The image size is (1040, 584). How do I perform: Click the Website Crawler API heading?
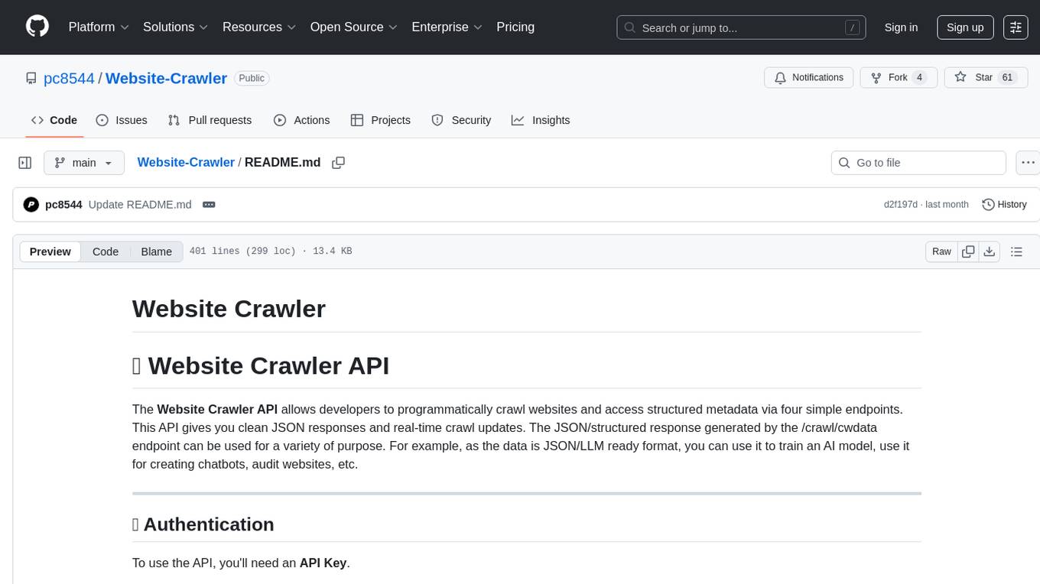tap(261, 365)
